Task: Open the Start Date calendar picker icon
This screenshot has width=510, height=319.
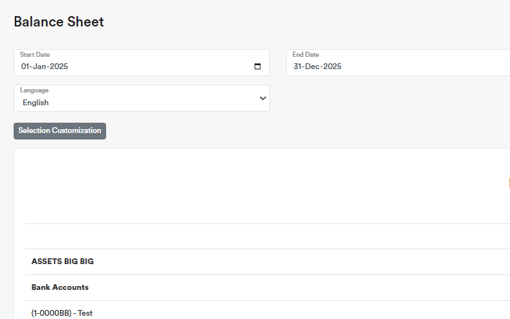Action: point(258,67)
